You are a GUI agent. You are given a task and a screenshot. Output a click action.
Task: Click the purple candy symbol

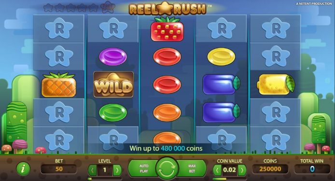point(113,56)
